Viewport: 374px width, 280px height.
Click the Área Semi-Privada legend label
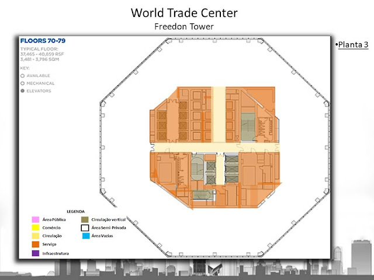(109, 228)
